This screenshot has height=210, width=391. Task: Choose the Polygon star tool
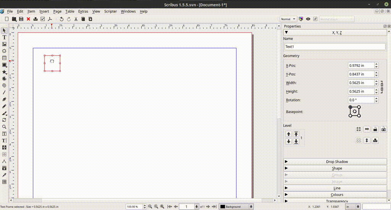pos(4,72)
